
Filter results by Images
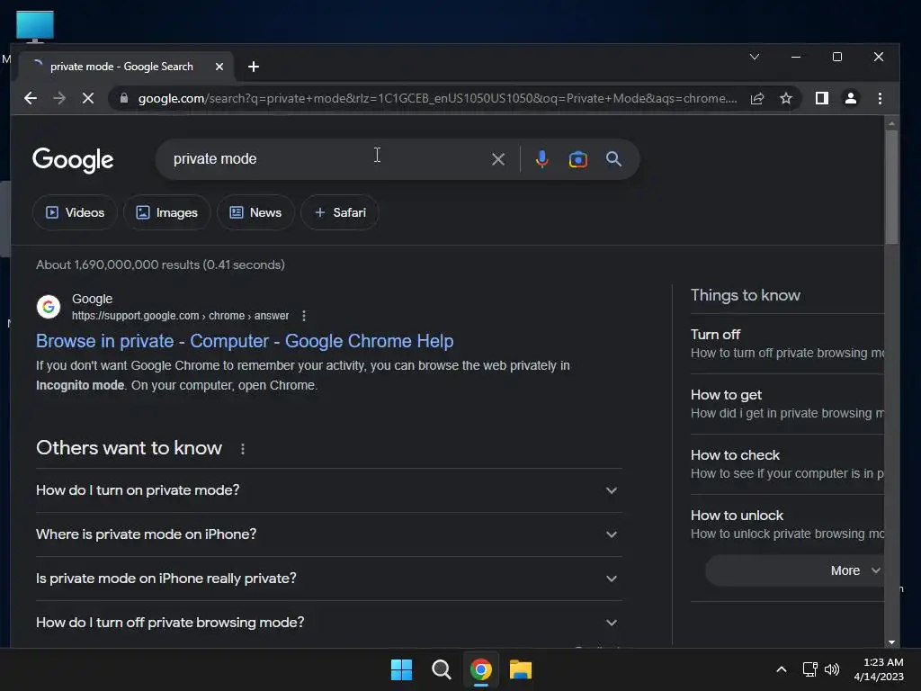tap(166, 212)
